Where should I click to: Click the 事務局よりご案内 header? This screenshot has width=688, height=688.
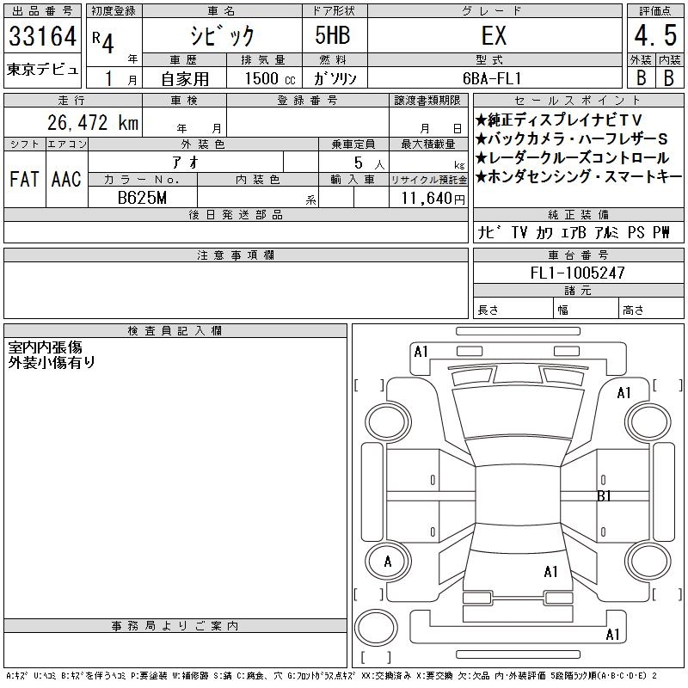tap(175, 626)
